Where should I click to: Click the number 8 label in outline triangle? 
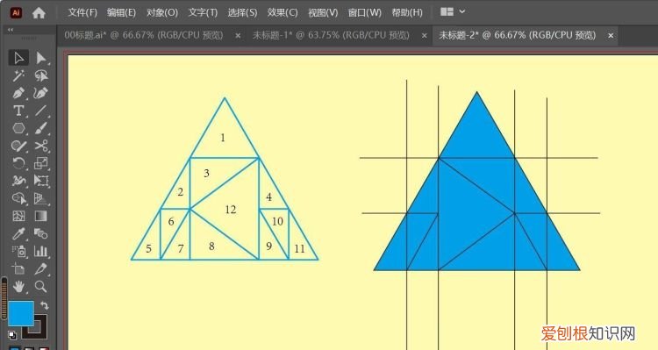[211, 246]
